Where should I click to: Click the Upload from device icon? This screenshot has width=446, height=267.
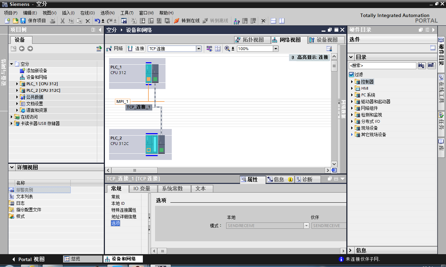tap(151, 21)
